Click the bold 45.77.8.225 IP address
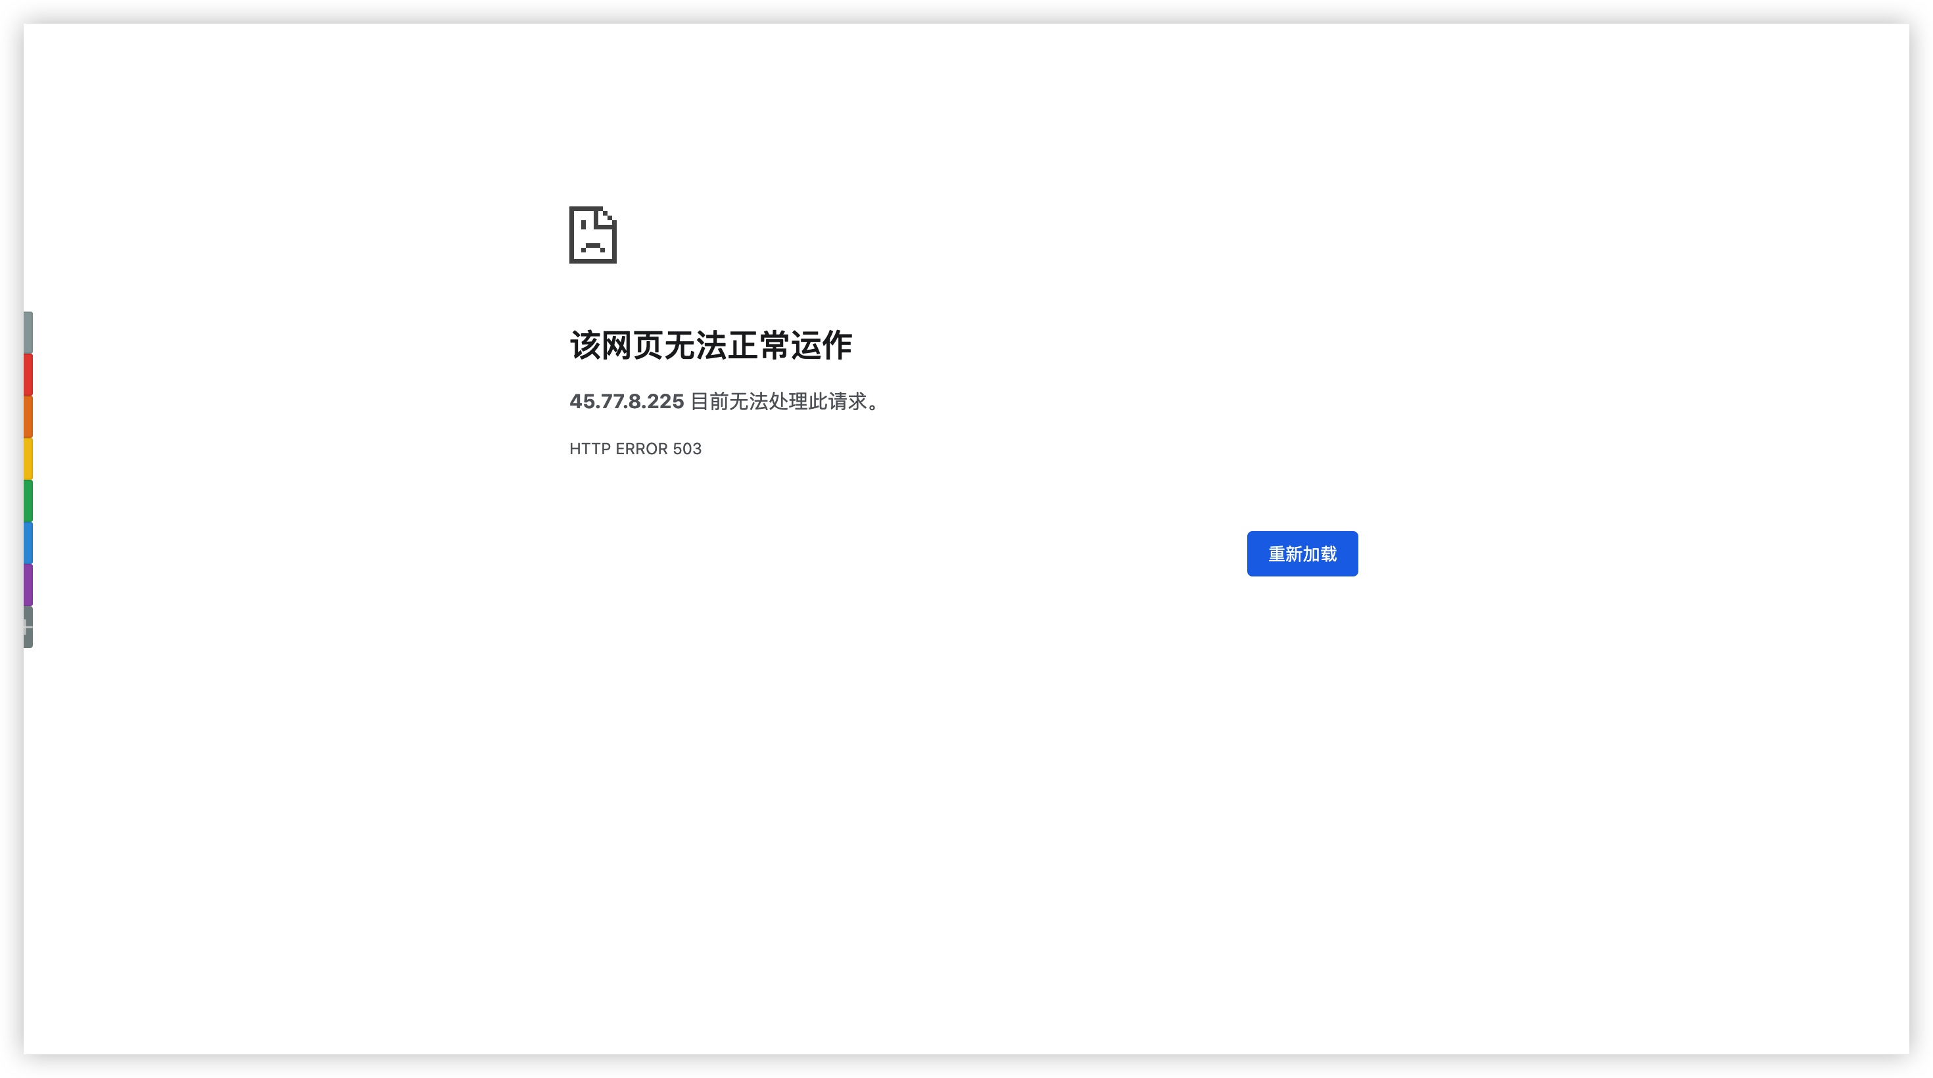This screenshot has height=1078, width=1933. pos(627,402)
